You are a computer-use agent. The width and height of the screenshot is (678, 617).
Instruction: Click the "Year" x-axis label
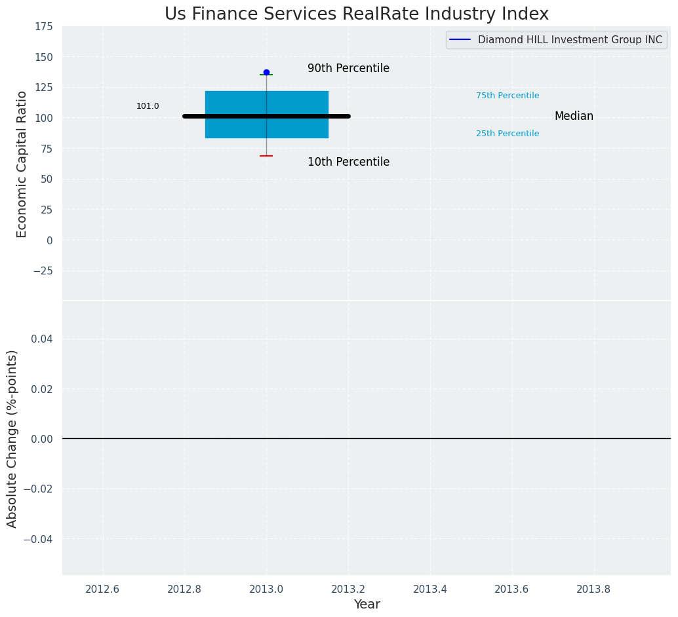[x=367, y=605]
